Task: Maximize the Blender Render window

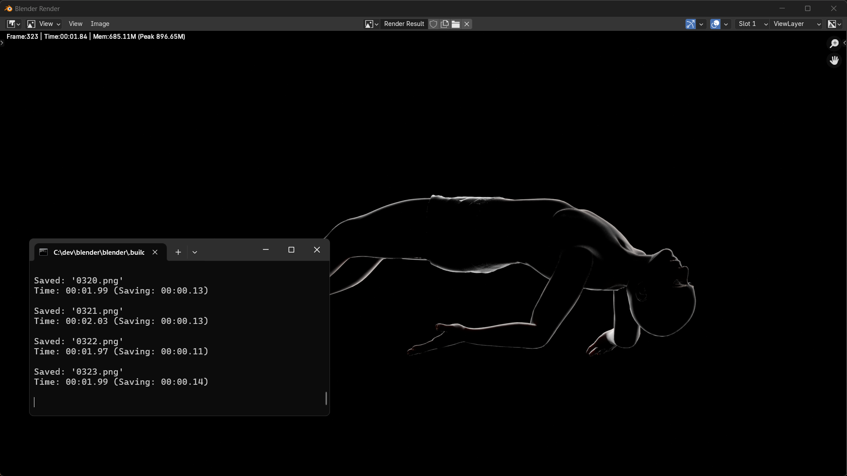Action: pyautogui.click(x=808, y=8)
